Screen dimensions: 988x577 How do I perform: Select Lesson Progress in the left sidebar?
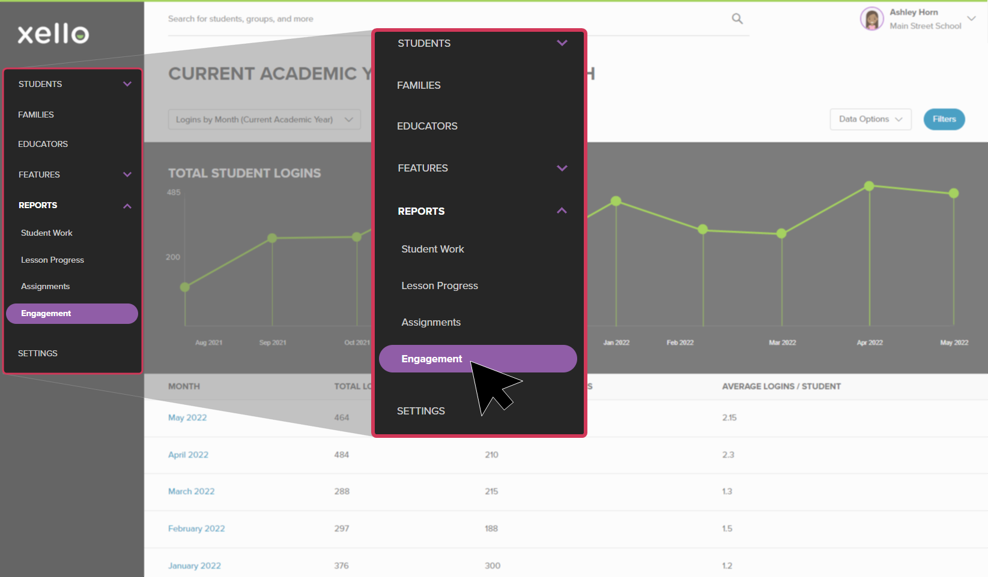(52, 260)
